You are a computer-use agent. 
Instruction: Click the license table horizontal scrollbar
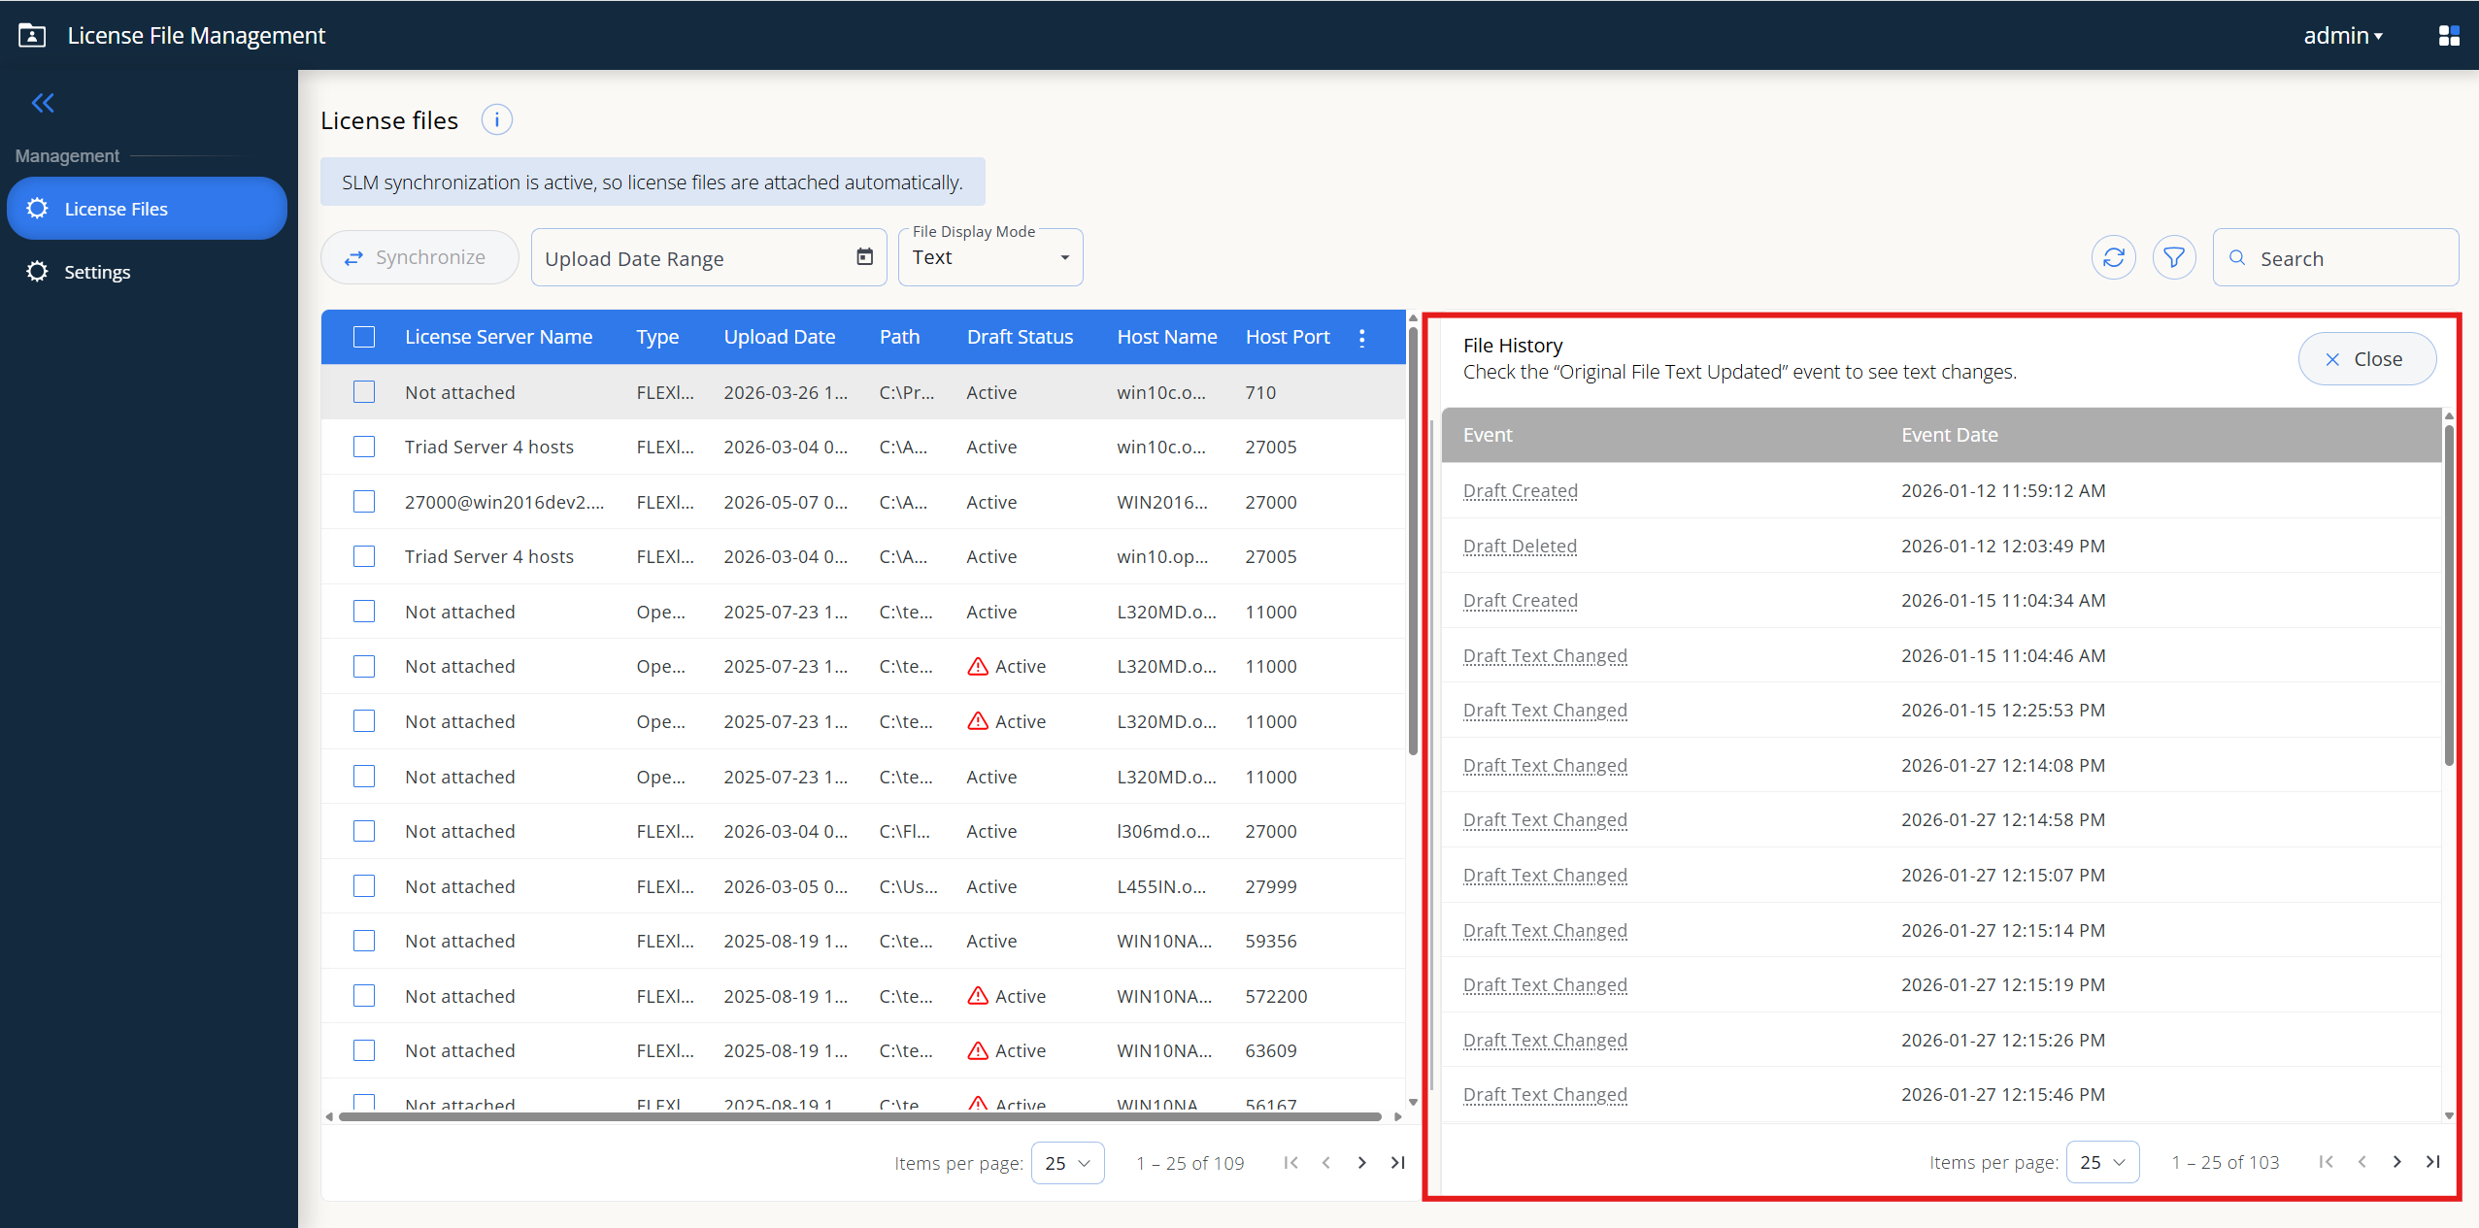click(x=859, y=1116)
